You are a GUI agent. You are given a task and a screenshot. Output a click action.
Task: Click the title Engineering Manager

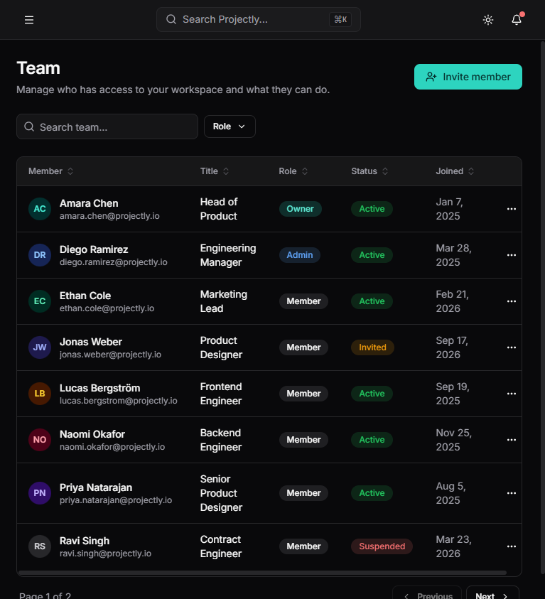(228, 255)
